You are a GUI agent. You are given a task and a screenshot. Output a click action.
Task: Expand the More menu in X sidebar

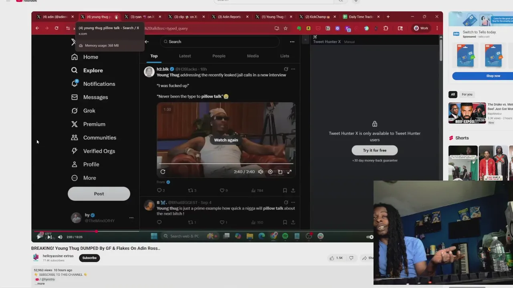click(84, 178)
